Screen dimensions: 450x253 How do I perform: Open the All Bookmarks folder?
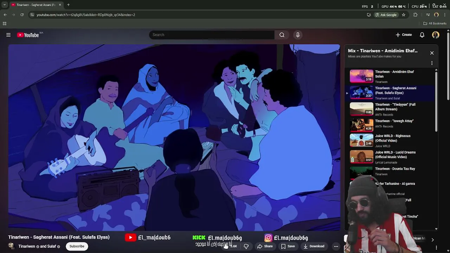(x=435, y=24)
